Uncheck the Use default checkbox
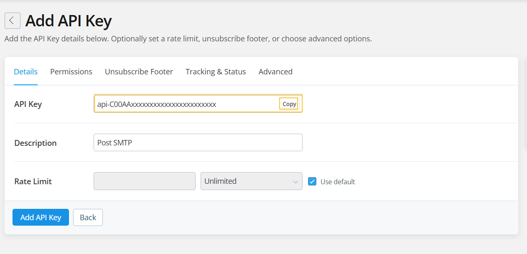The width and height of the screenshot is (527, 254). pyautogui.click(x=312, y=181)
